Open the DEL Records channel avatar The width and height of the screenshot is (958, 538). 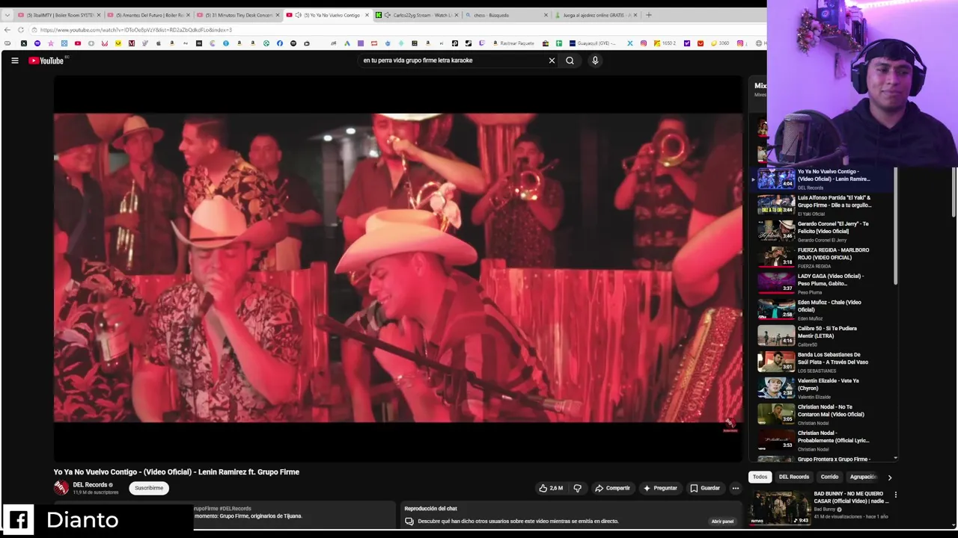tap(61, 488)
